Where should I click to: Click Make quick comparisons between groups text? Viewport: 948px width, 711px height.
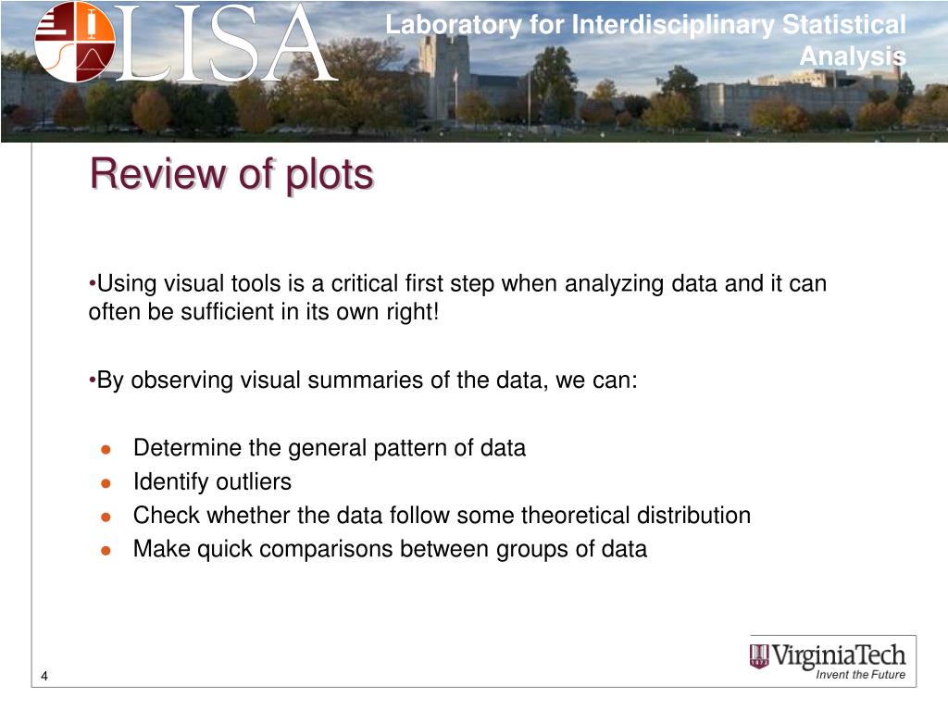[390, 549]
